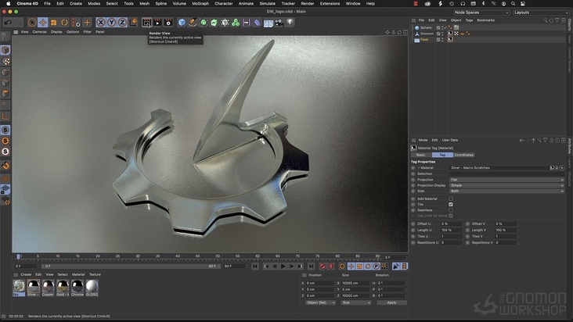The width and height of the screenshot is (573, 322).
Task: Open the Layouts dropdown
Action: pyautogui.click(x=540, y=13)
